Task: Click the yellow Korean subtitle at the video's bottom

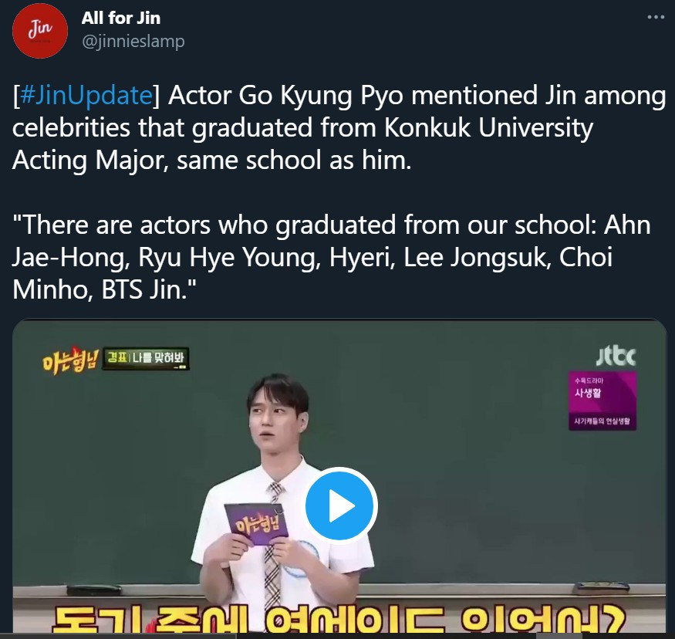Action: click(339, 618)
